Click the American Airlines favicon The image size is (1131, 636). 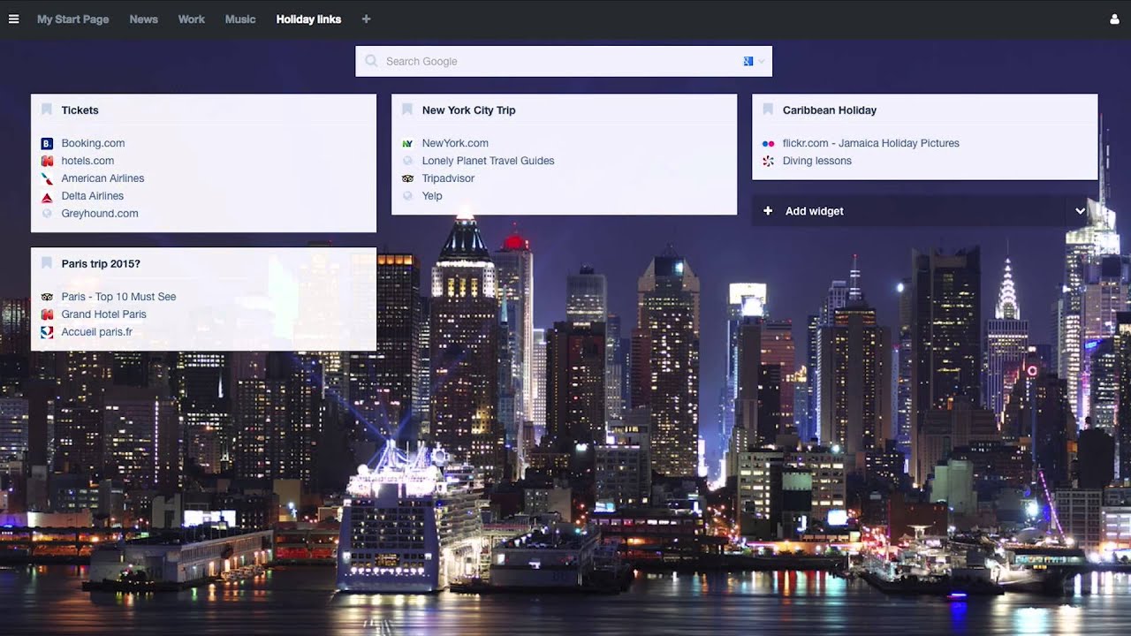(x=48, y=178)
